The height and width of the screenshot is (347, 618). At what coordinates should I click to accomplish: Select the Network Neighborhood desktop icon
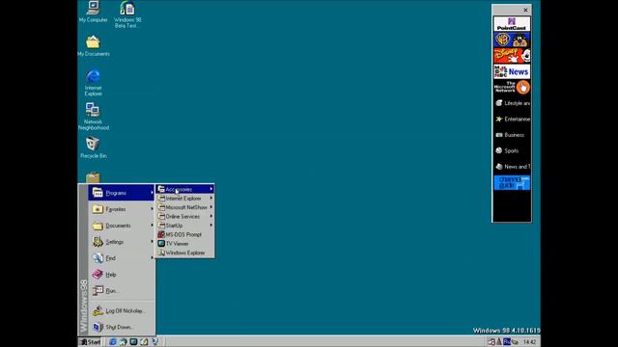tap(94, 117)
